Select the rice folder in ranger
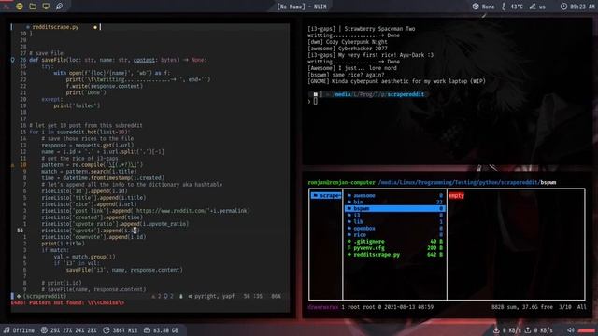This screenshot has width=598, height=336. [x=394, y=234]
